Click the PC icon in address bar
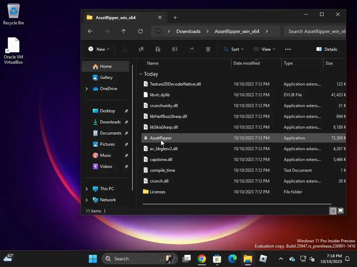This screenshot has height=267, width=357. click(x=158, y=31)
